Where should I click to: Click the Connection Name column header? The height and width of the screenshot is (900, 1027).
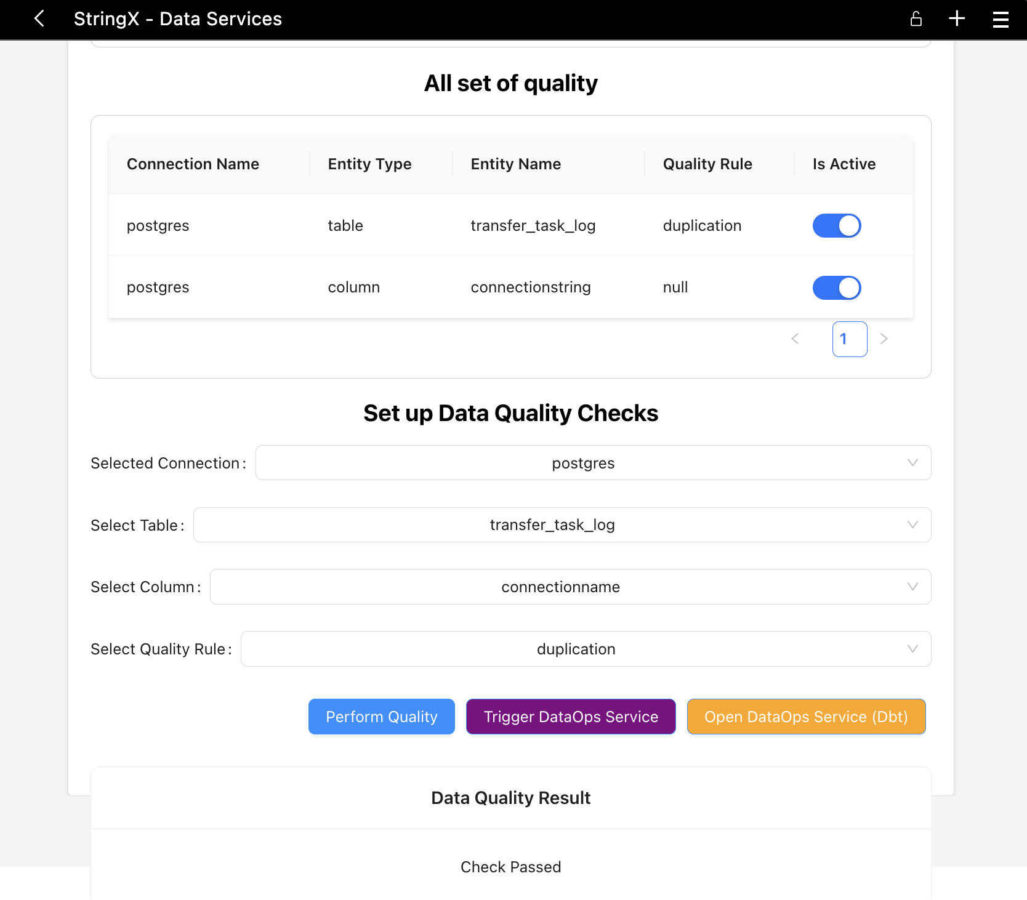(x=193, y=164)
